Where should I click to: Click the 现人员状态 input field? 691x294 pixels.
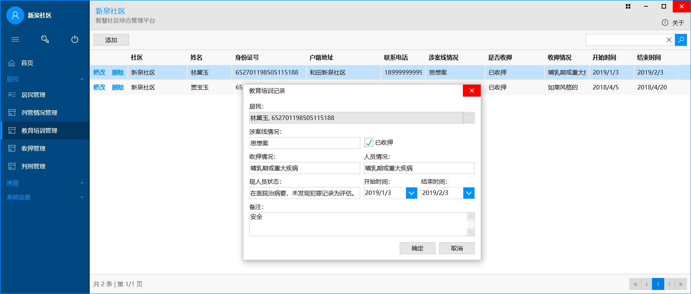304,193
